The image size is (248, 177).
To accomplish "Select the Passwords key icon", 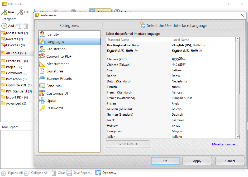I will click(x=42, y=108).
